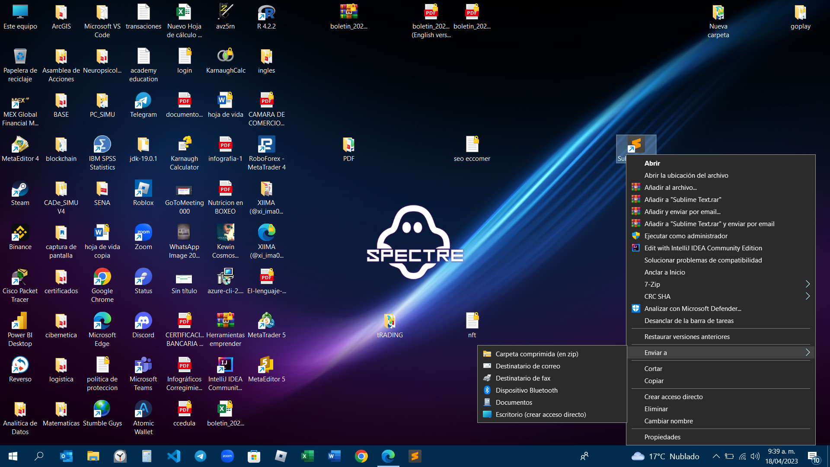Click the taskbar volume speaker icon
The width and height of the screenshot is (830, 467).
(755, 456)
